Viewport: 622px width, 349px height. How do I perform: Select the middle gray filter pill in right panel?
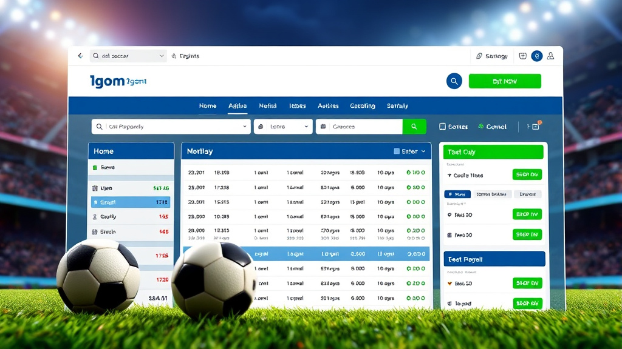pos(491,194)
